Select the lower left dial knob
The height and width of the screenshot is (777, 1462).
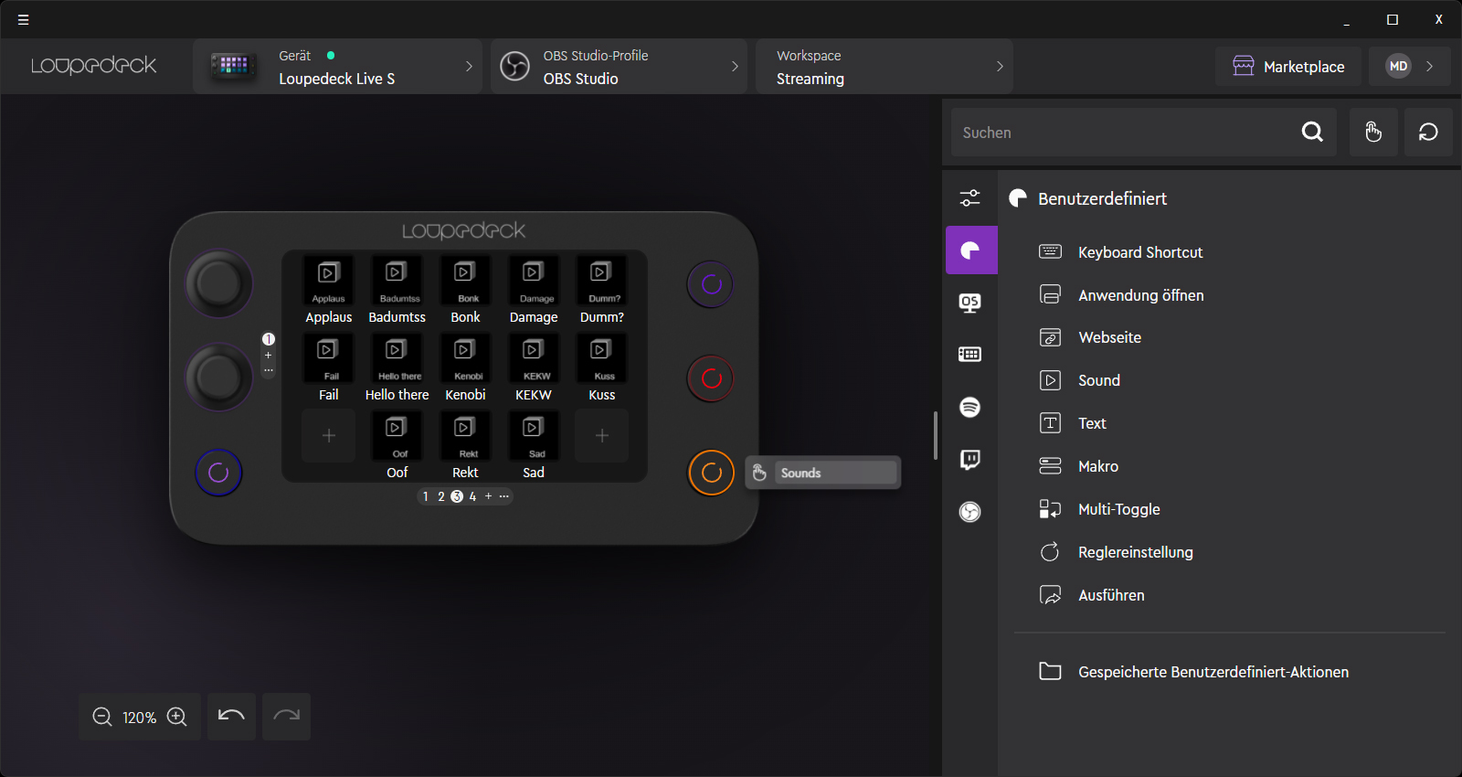219,377
